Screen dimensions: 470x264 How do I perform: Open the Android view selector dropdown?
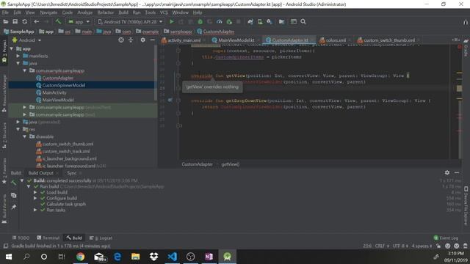click(26, 40)
